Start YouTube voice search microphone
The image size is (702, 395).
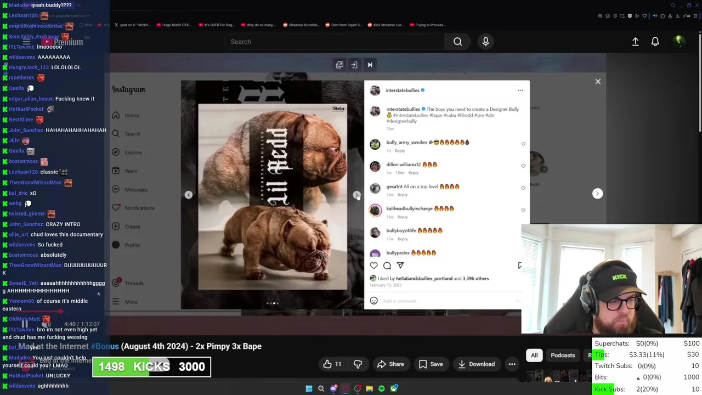[x=485, y=42]
